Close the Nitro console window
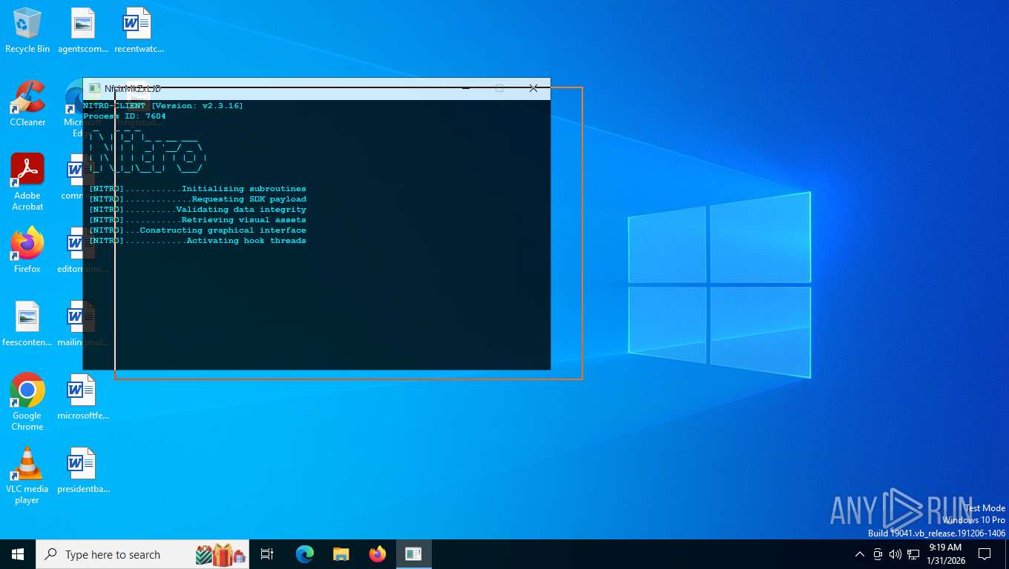 point(533,88)
